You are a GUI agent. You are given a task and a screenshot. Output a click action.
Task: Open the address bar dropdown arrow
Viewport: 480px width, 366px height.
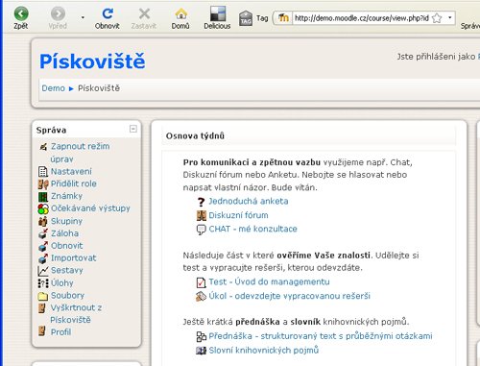tap(450, 17)
